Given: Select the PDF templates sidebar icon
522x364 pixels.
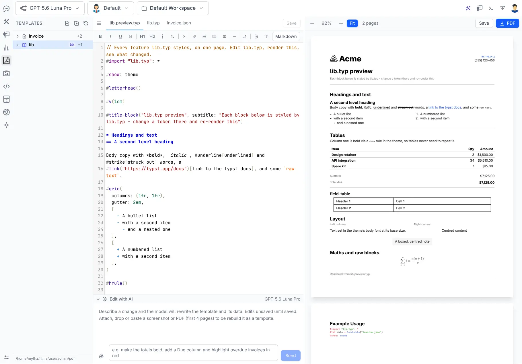Looking at the screenshot, I should (6, 60).
